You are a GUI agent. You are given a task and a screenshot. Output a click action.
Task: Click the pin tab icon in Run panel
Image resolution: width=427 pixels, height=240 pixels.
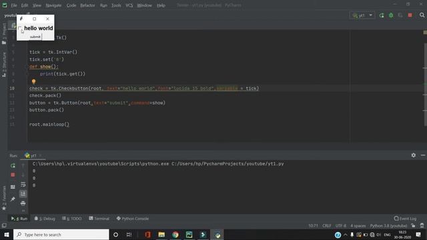[x=13, y=199]
